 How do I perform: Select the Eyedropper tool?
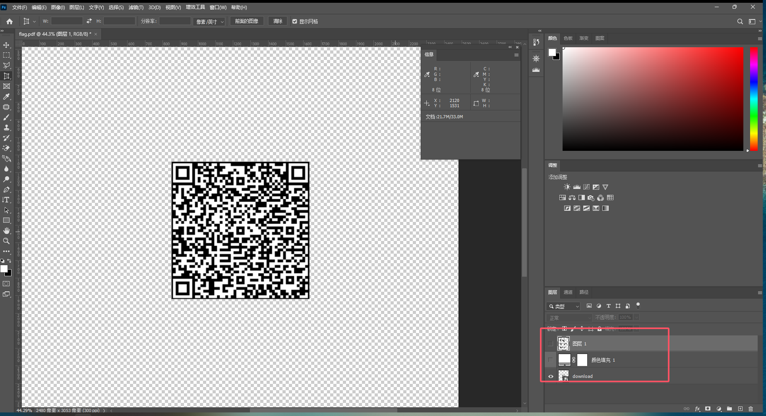[6, 96]
